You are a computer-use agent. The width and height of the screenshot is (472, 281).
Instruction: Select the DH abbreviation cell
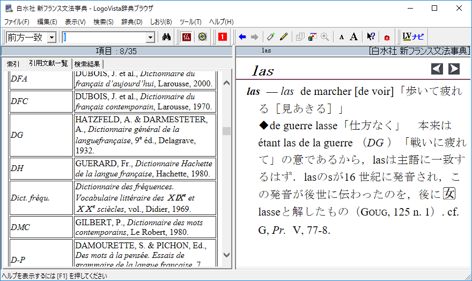pyautogui.click(x=41, y=168)
